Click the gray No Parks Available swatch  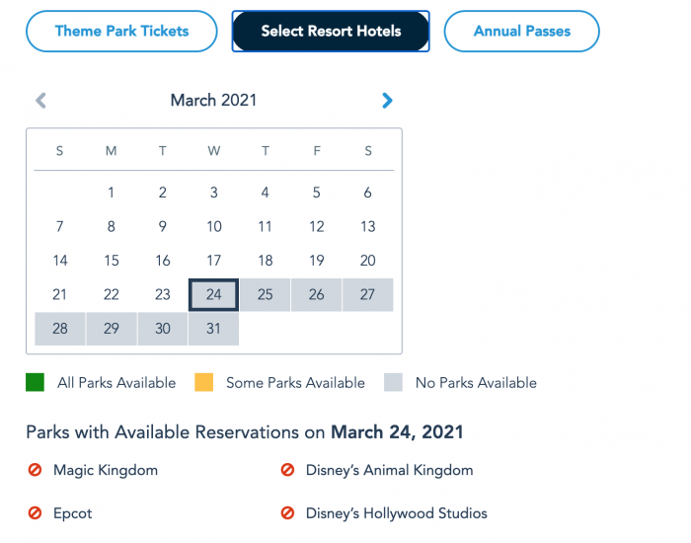point(393,382)
